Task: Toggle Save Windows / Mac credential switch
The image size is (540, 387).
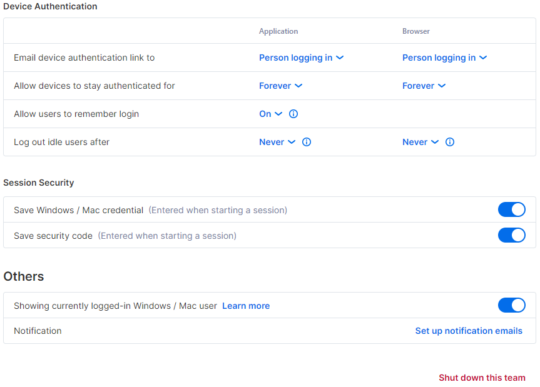Action: tap(511, 209)
